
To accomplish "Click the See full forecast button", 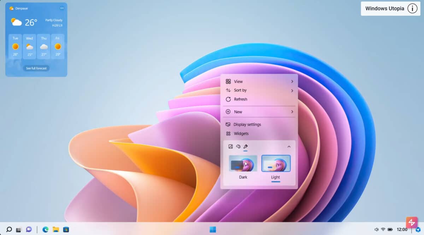I will [36, 68].
